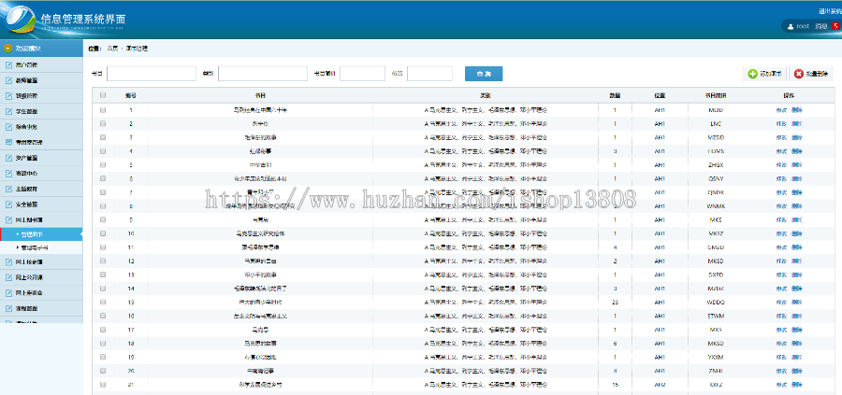Open the 消息 messages link
This screenshot has width=842, height=395.
pos(821,26)
